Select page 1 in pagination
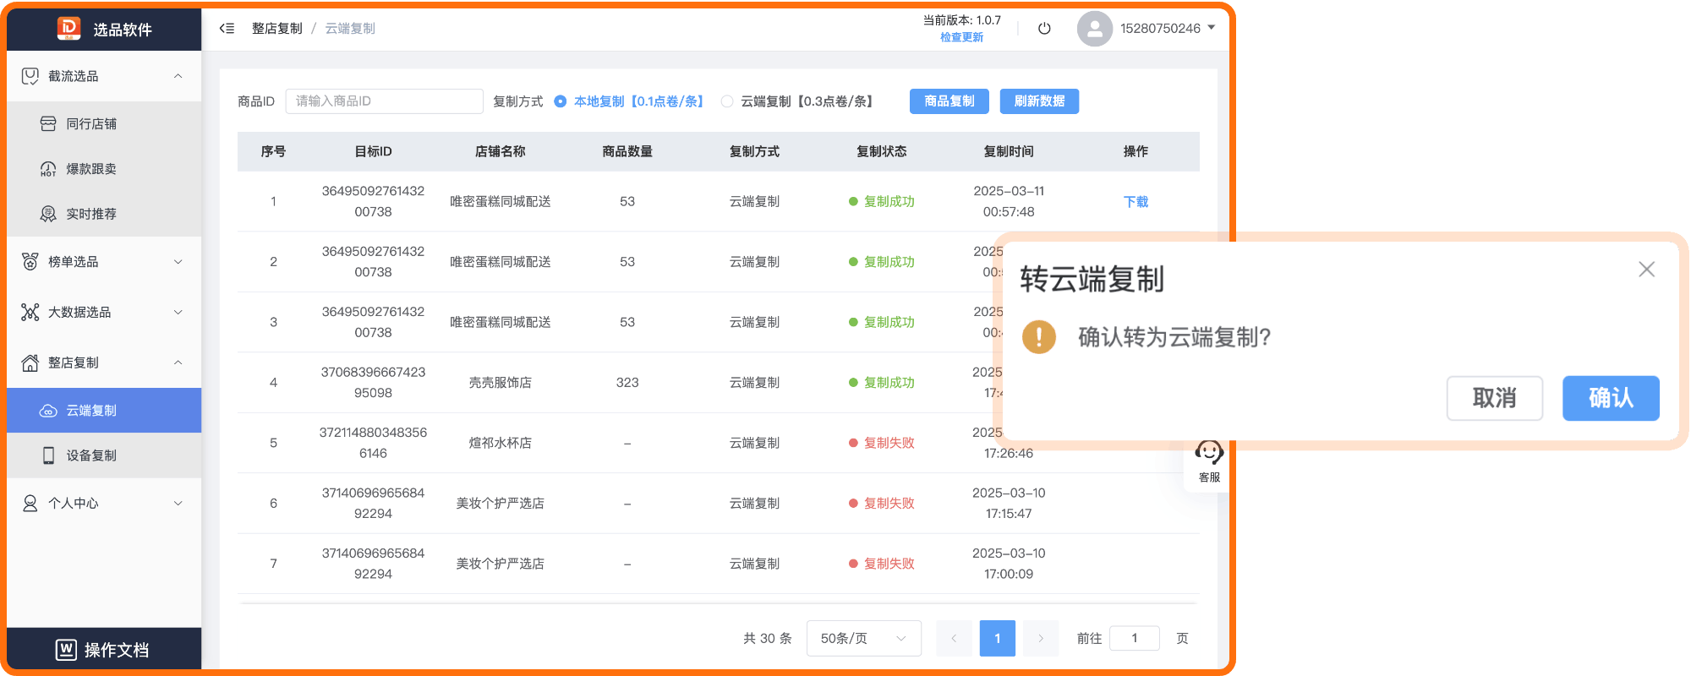Image resolution: width=1691 pixels, height=676 pixels. (997, 638)
